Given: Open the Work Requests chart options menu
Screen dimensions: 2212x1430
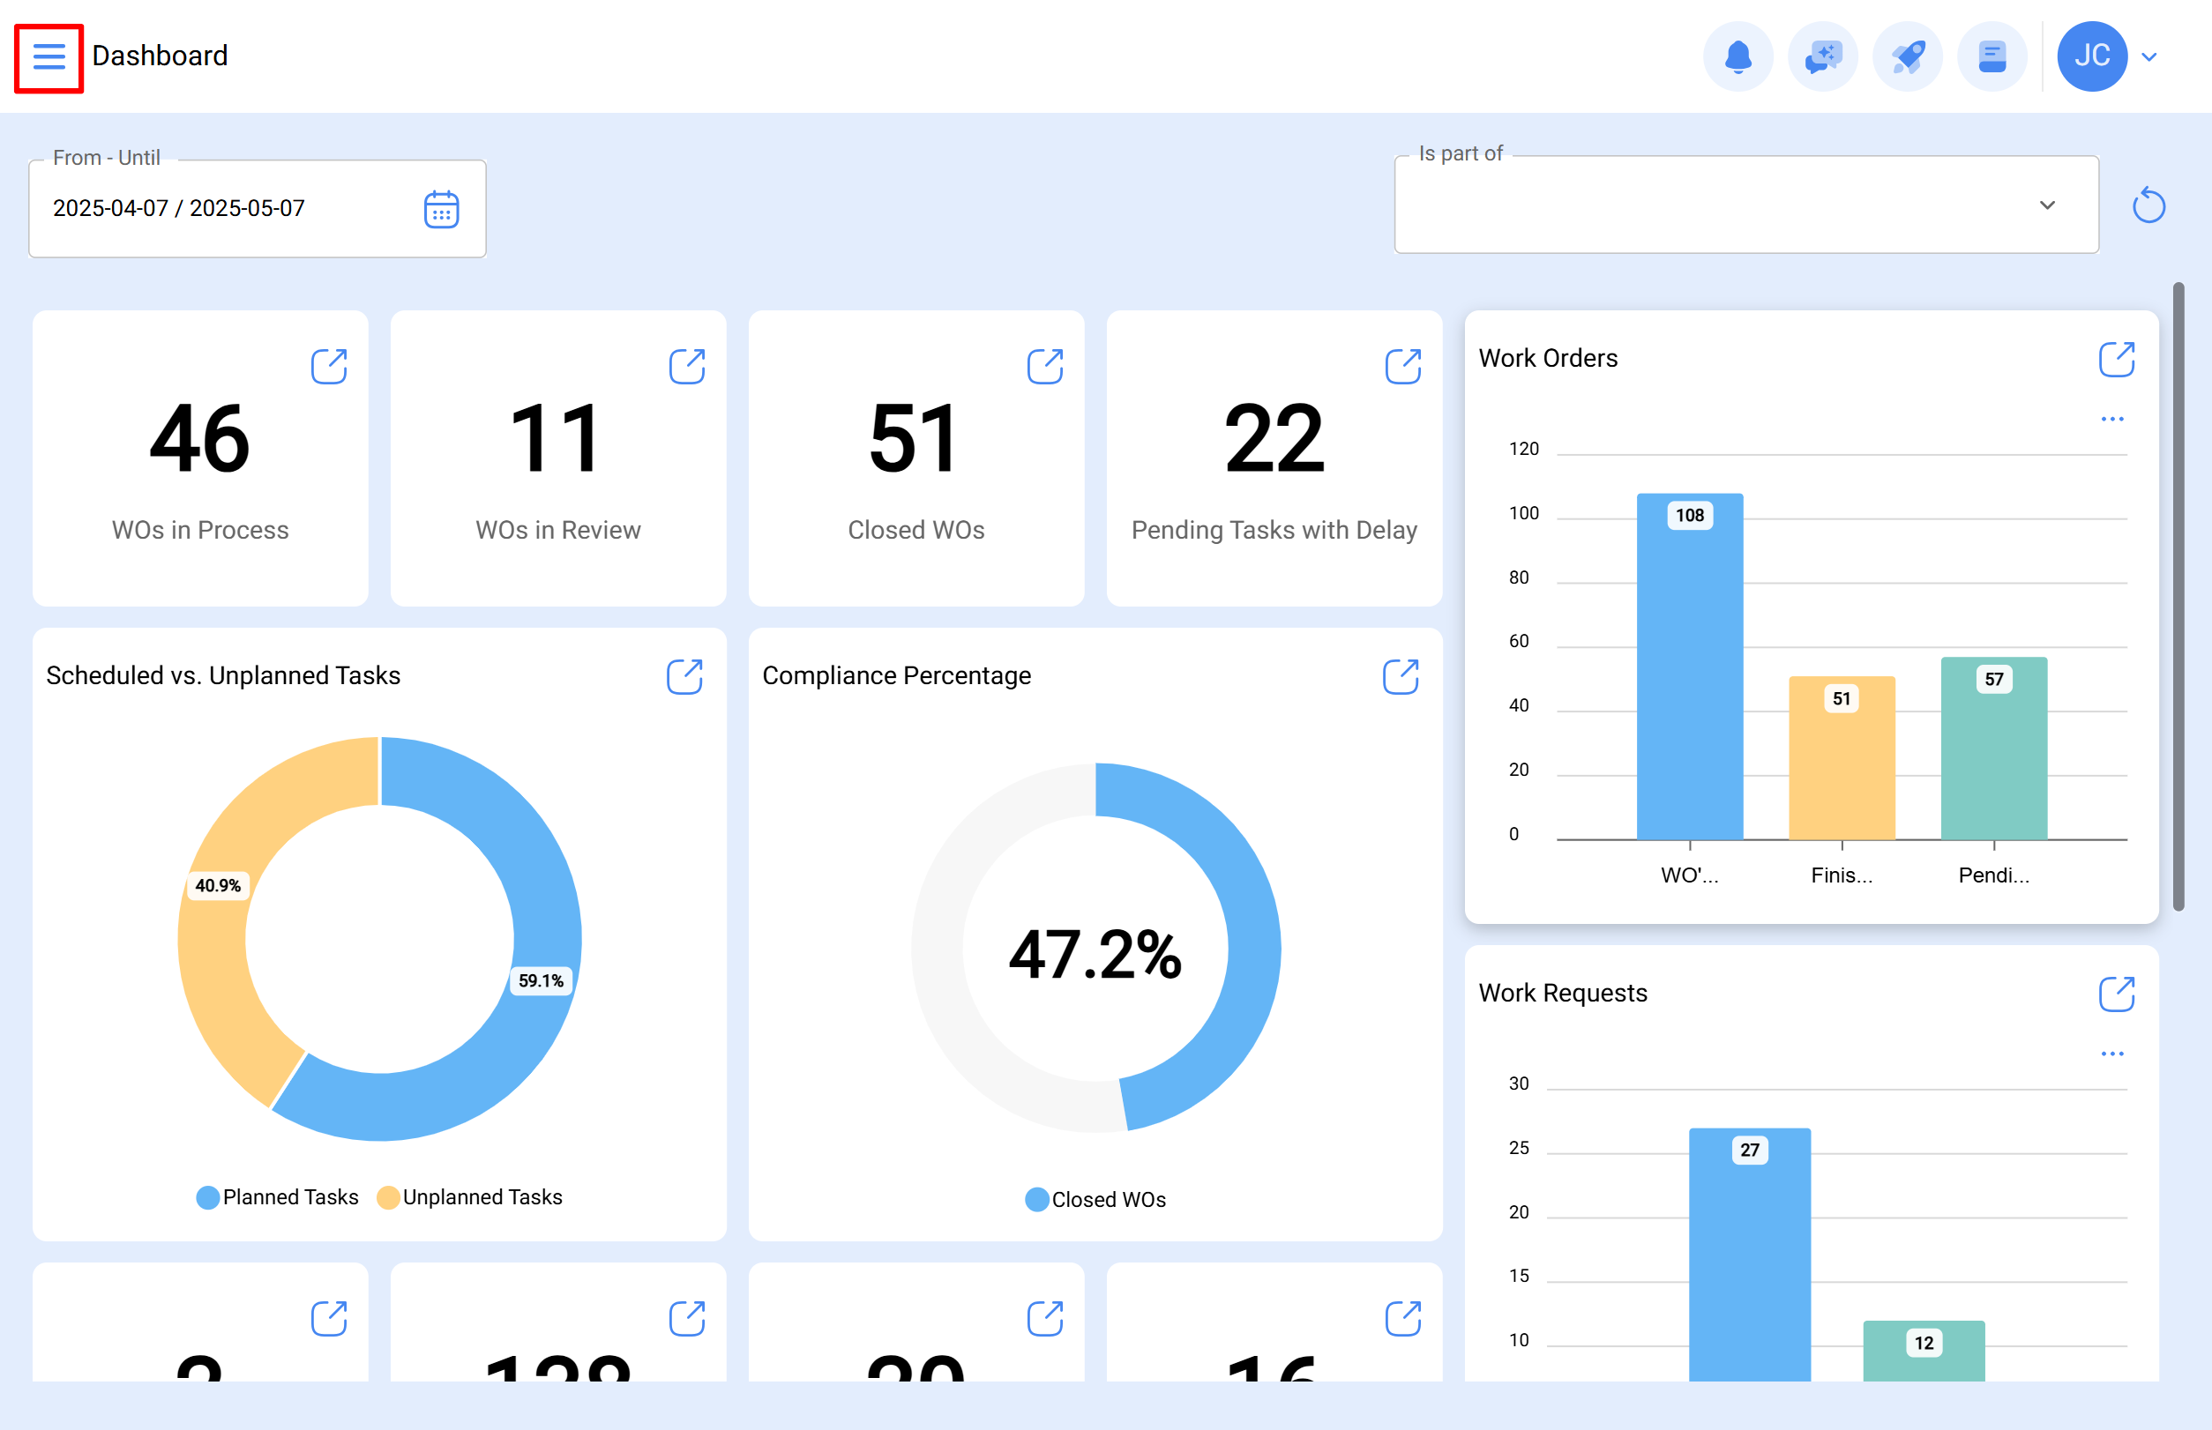Looking at the screenshot, I should click(x=2112, y=1053).
